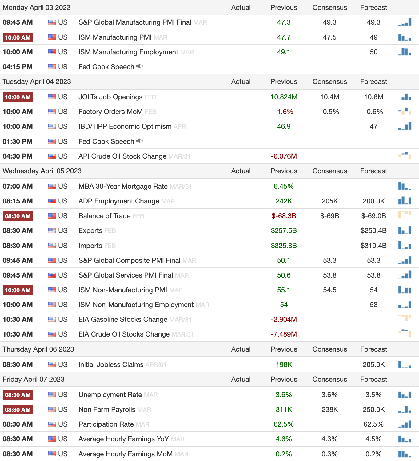The width and height of the screenshot is (419, 461).
Task: Select the Thursday April 06 2023 date header
Action: [38, 349]
